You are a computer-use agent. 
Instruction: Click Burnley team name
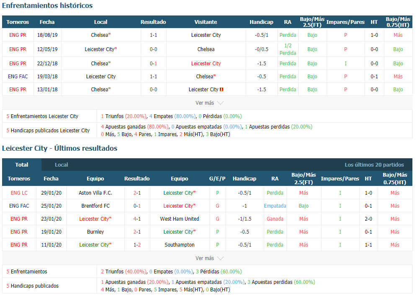(95, 232)
